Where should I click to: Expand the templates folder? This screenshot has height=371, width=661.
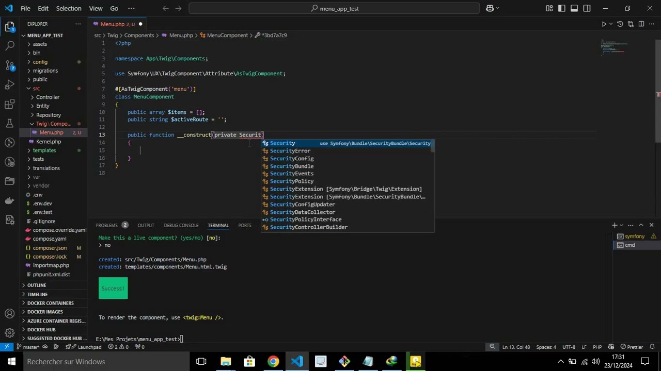click(44, 150)
